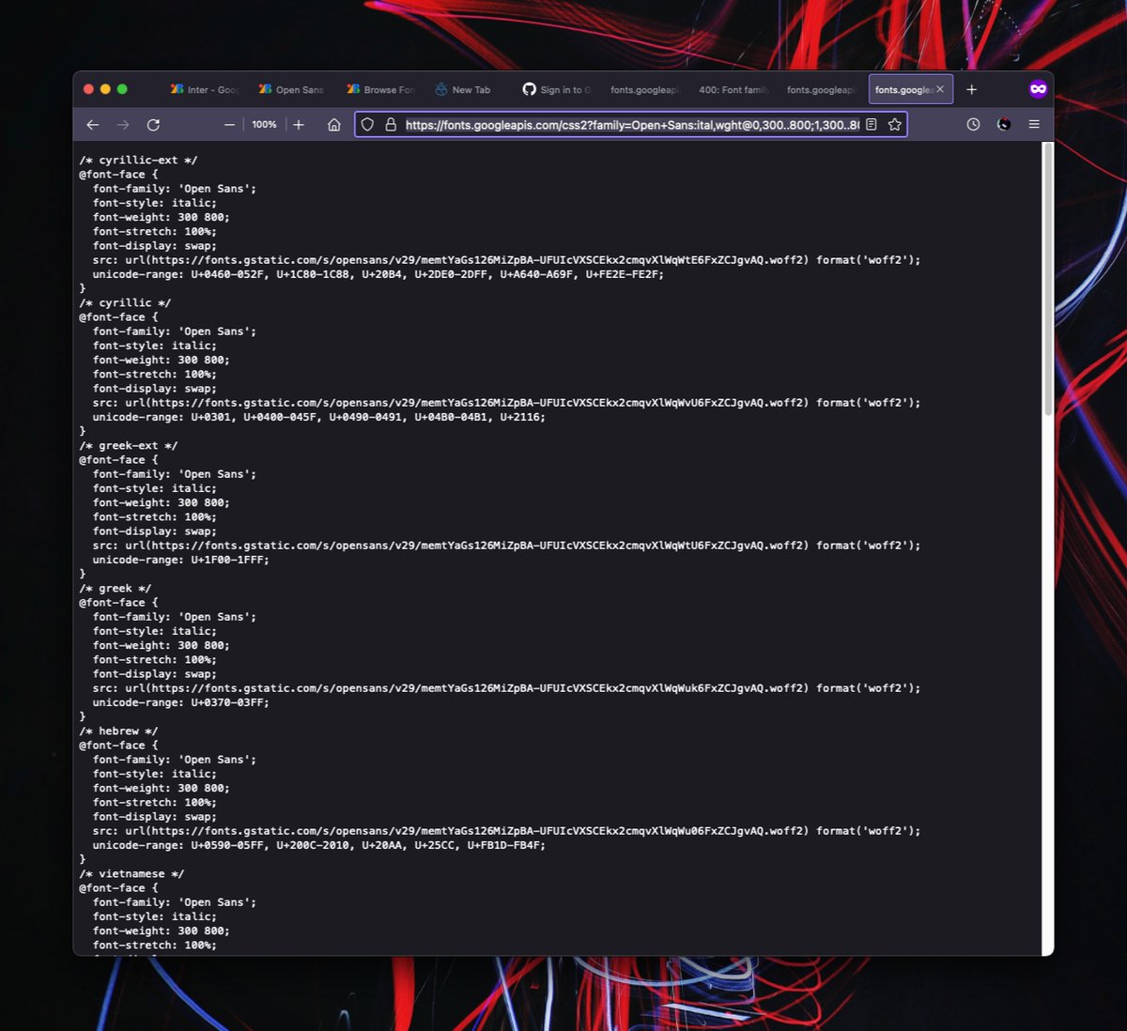Image resolution: width=1127 pixels, height=1031 pixels.
Task: Reset zoom using the 100% button
Action: click(x=264, y=124)
